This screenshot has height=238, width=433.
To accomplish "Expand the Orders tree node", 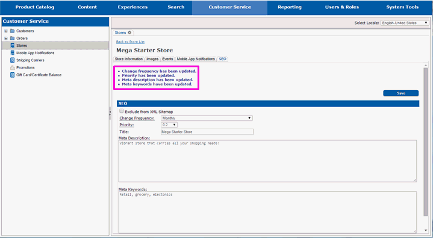I will pos(6,38).
